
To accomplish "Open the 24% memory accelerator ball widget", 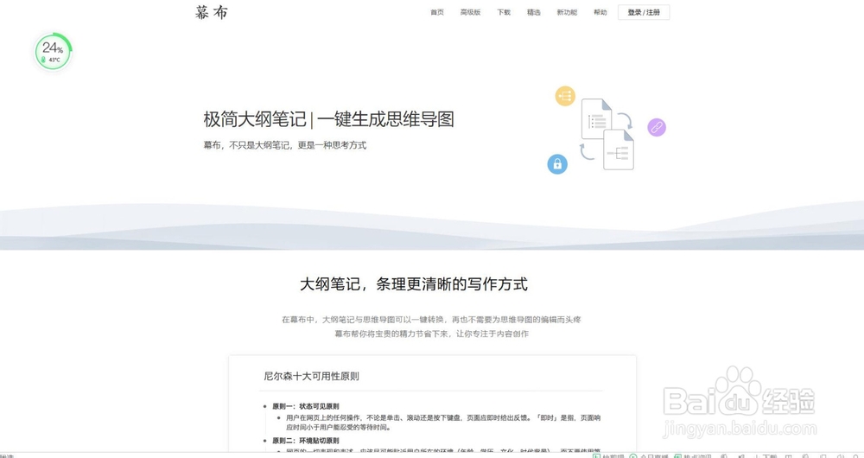I will pyautogui.click(x=54, y=53).
